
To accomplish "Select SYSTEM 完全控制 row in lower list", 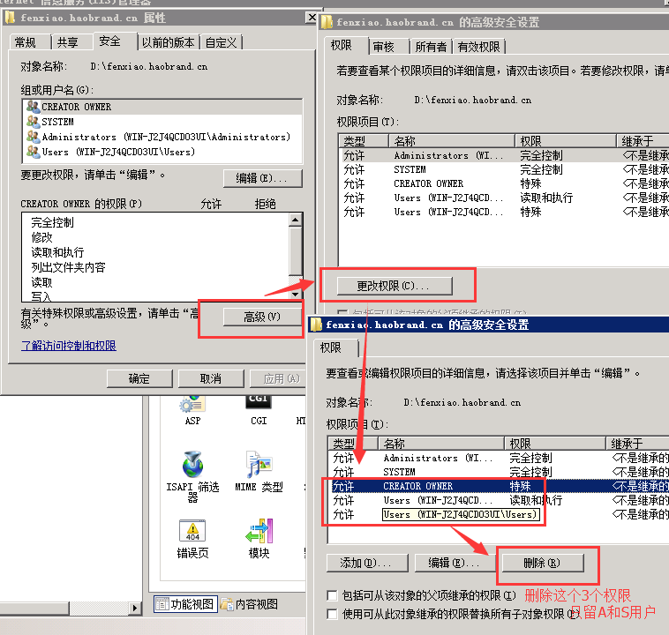I will point(499,472).
